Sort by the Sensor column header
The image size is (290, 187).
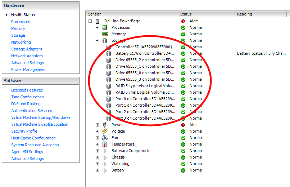[132, 14]
